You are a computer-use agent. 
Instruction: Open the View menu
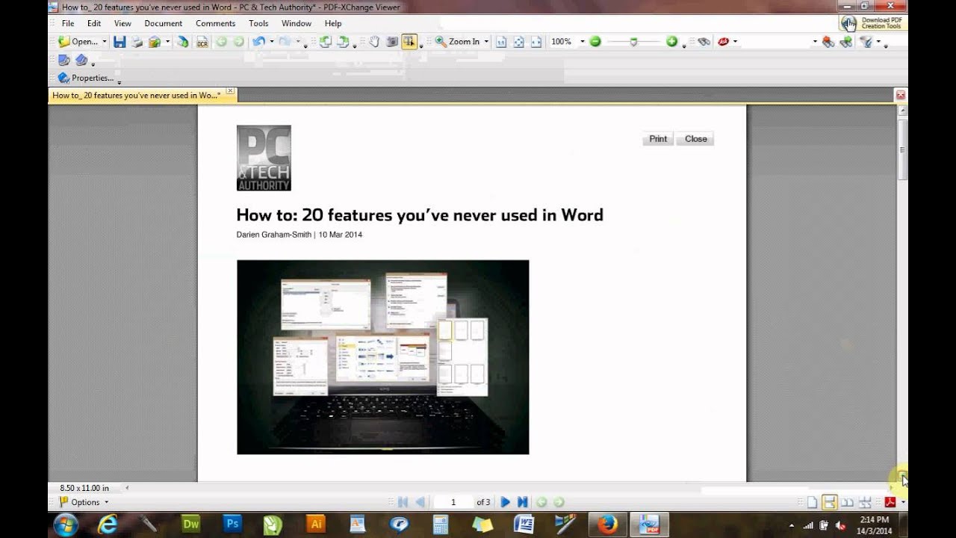[122, 23]
